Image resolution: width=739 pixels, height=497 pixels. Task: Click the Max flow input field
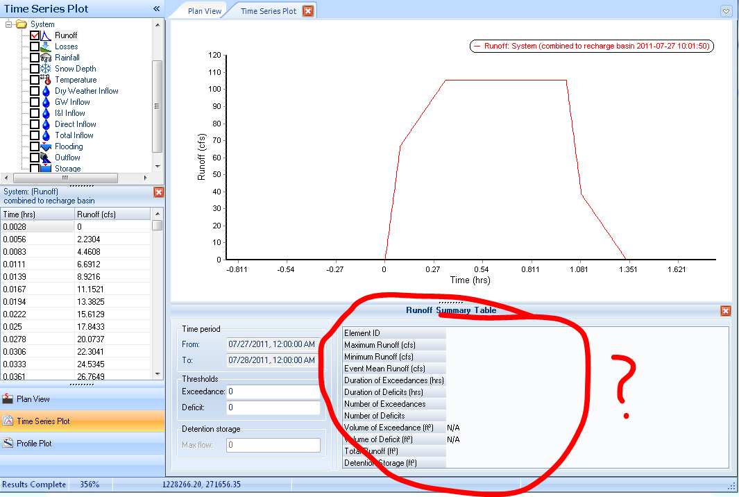(x=273, y=445)
